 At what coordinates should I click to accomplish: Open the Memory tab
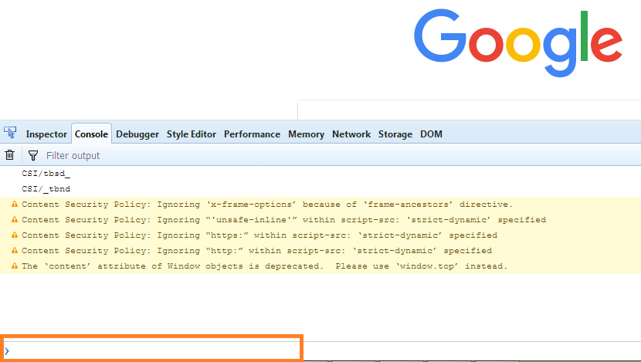tap(306, 134)
